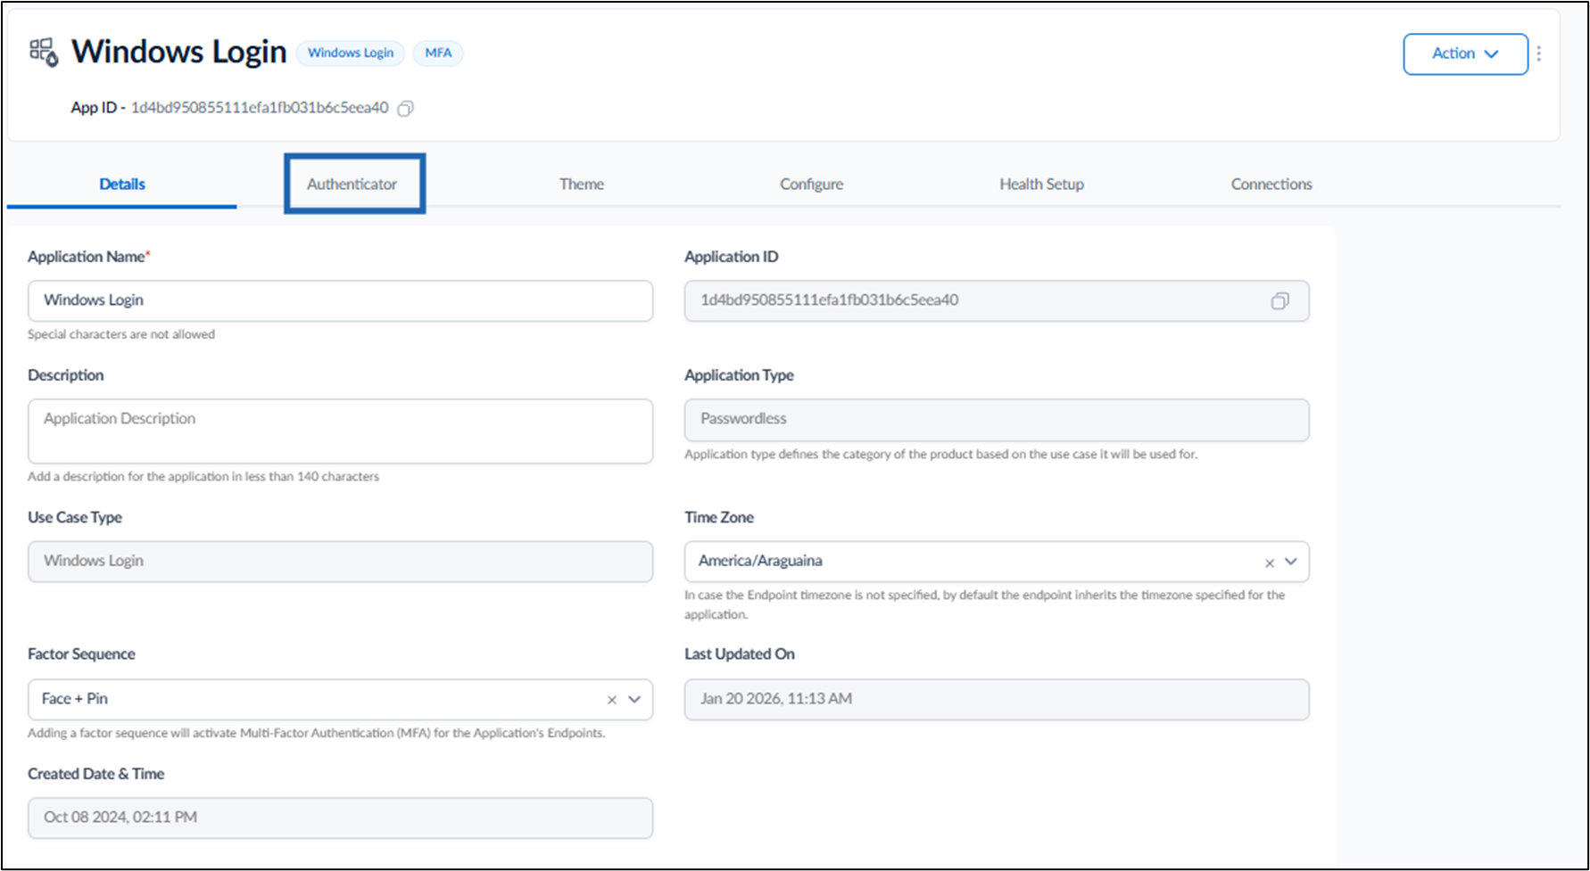Open the Authenticator tab
1590x871 pixels.
pyautogui.click(x=352, y=184)
